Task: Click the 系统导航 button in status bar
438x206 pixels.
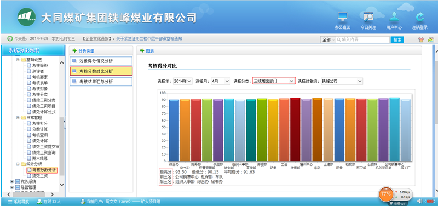Action: (19, 202)
